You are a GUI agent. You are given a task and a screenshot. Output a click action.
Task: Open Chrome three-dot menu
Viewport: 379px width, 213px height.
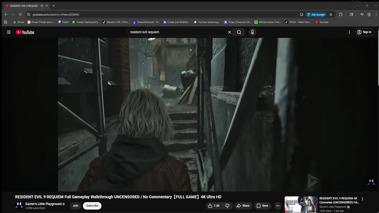[x=376, y=14]
